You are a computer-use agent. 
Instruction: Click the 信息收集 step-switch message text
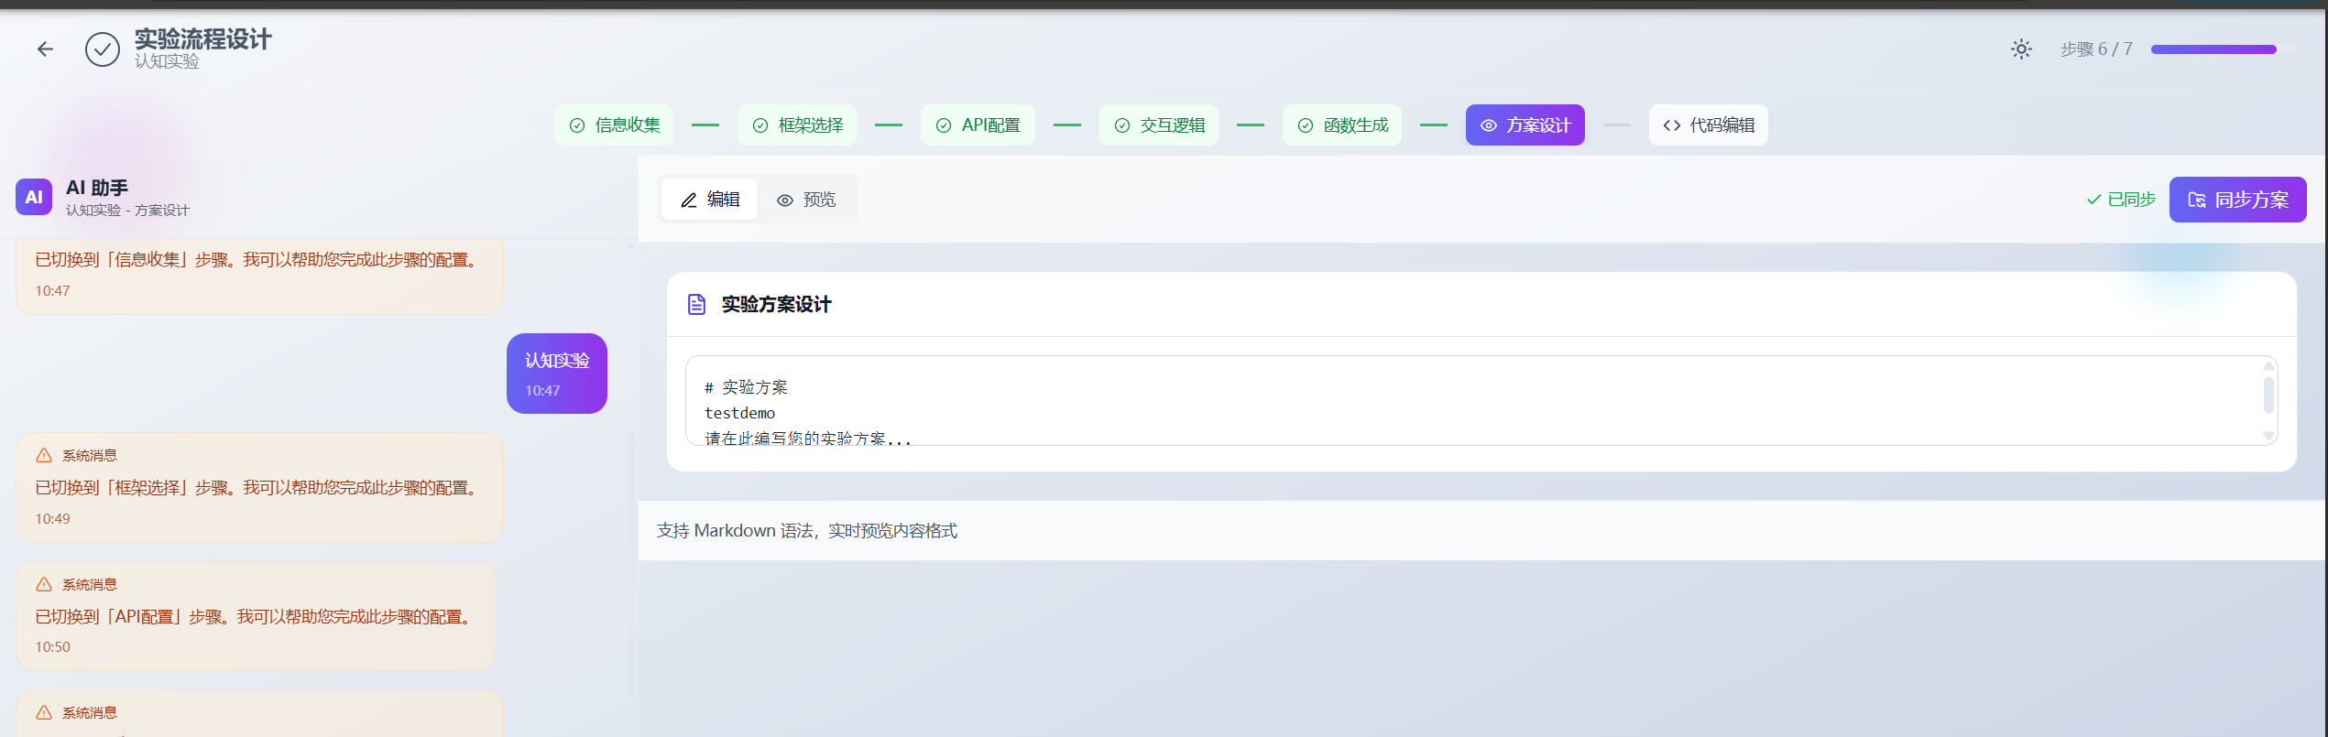tap(259, 260)
